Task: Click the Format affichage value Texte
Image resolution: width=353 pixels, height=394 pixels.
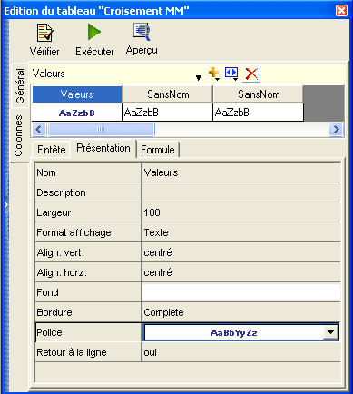Action: tap(240, 232)
